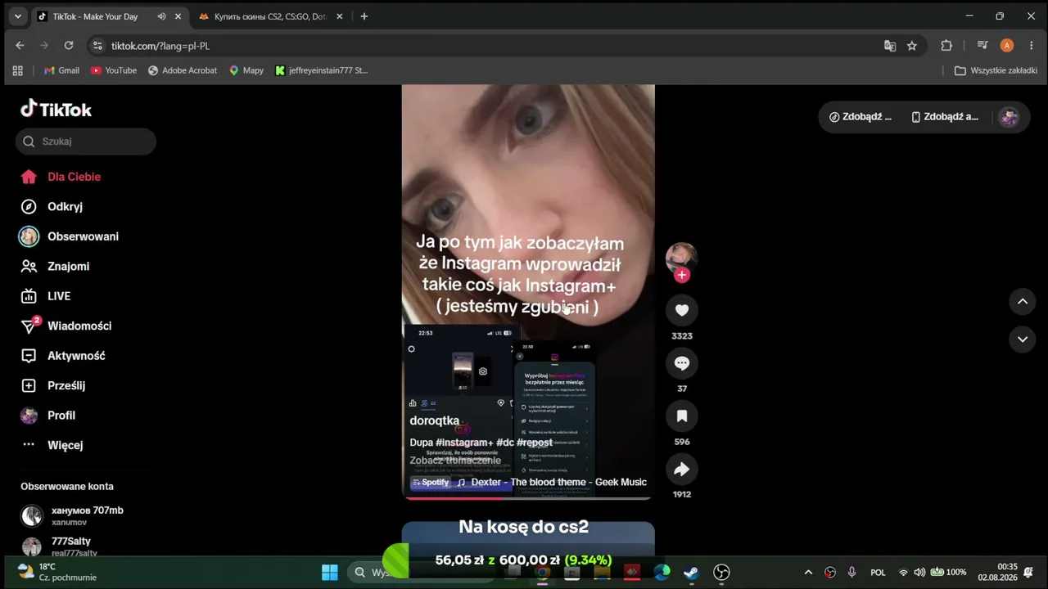The image size is (1048, 589).
Task: Close the TikTok browser tab
Action: tap(178, 16)
